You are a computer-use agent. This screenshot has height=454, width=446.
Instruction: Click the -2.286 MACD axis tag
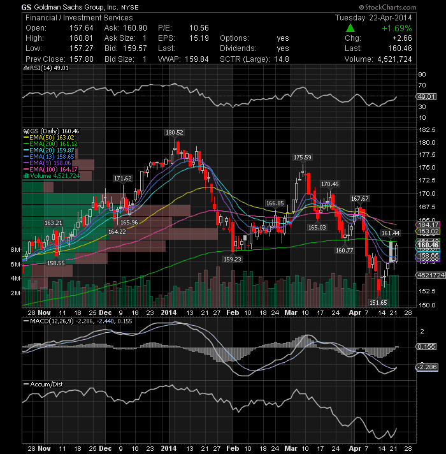pyautogui.click(x=427, y=367)
